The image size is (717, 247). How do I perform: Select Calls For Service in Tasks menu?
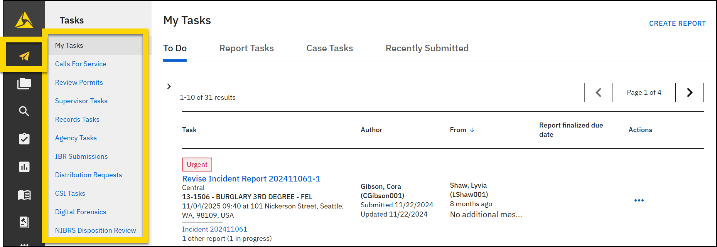[81, 64]
